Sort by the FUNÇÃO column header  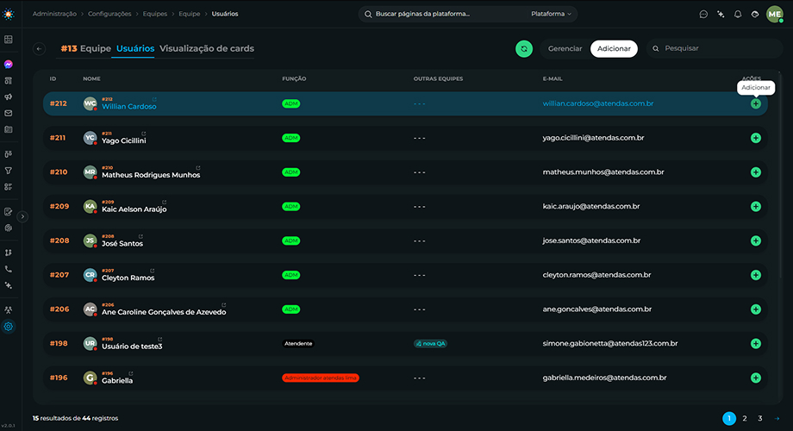[x=294, y=79]
